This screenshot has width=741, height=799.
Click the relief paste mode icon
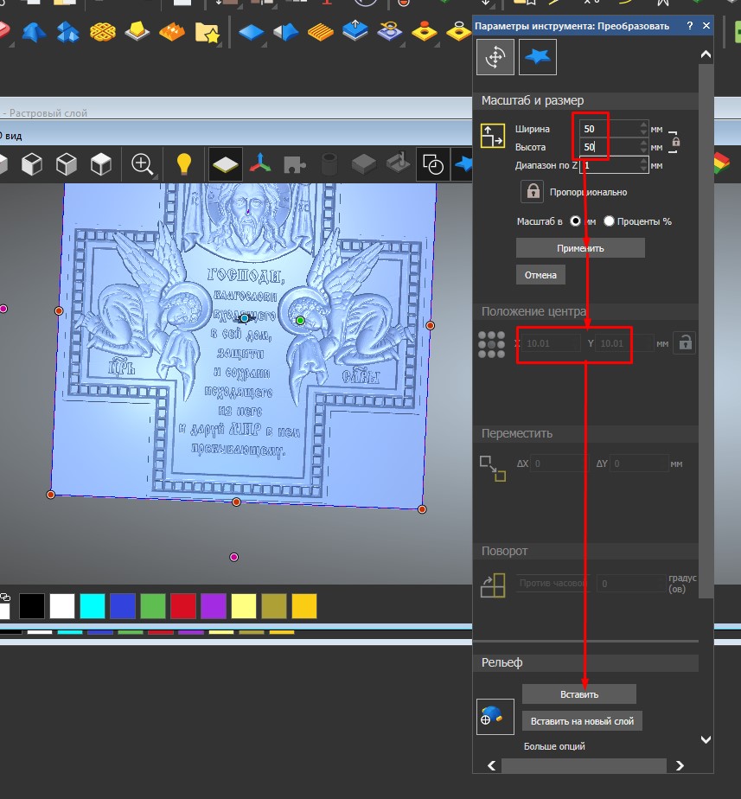click(x=495, y=717)
